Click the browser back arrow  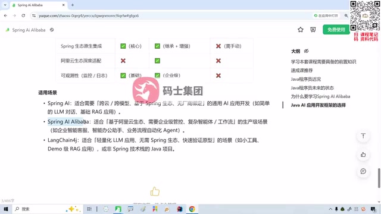(x=5, y=15)
